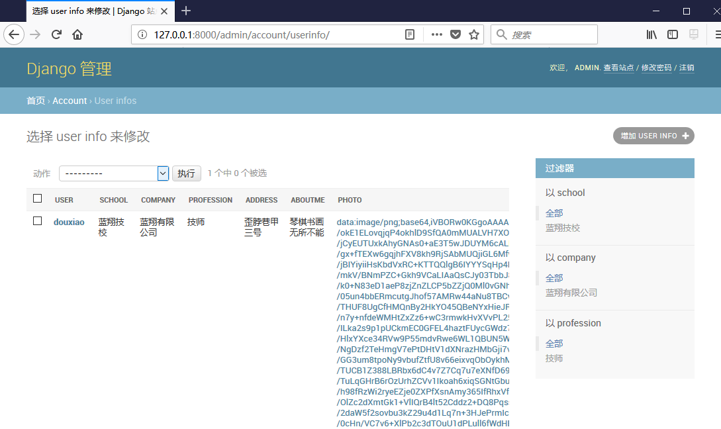Filter by school 蓝翔技校
The width and height of the screenshot is (721, 429).
pyautogui.click(x=563, y=228)
